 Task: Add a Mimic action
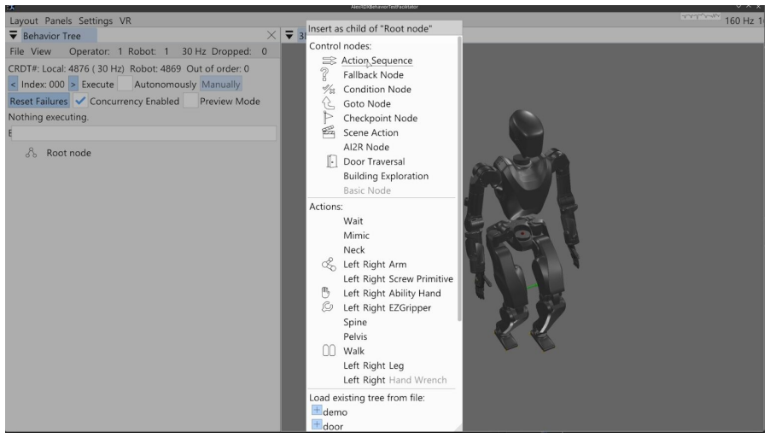point(356,235)
